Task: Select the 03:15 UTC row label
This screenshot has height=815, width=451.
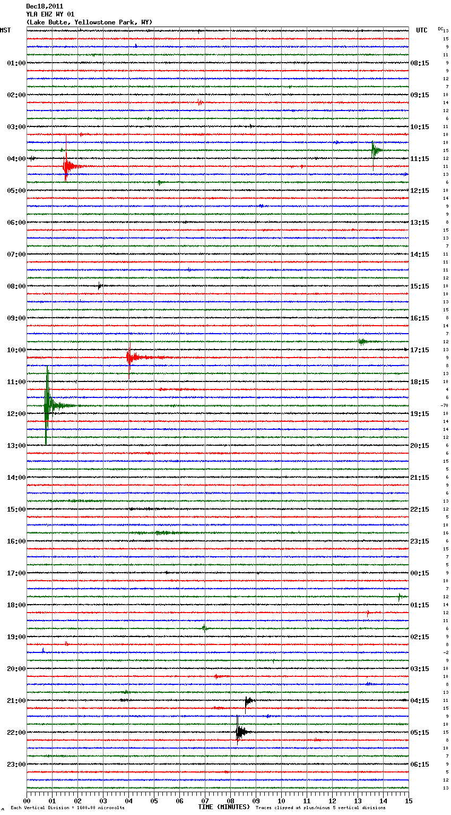Action: [x=420, y=669]
